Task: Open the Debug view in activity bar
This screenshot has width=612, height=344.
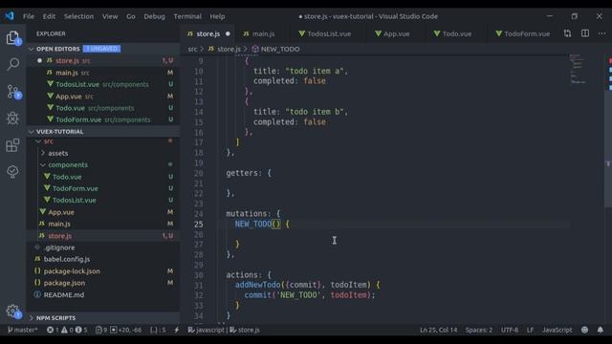Action: [12, 118]
